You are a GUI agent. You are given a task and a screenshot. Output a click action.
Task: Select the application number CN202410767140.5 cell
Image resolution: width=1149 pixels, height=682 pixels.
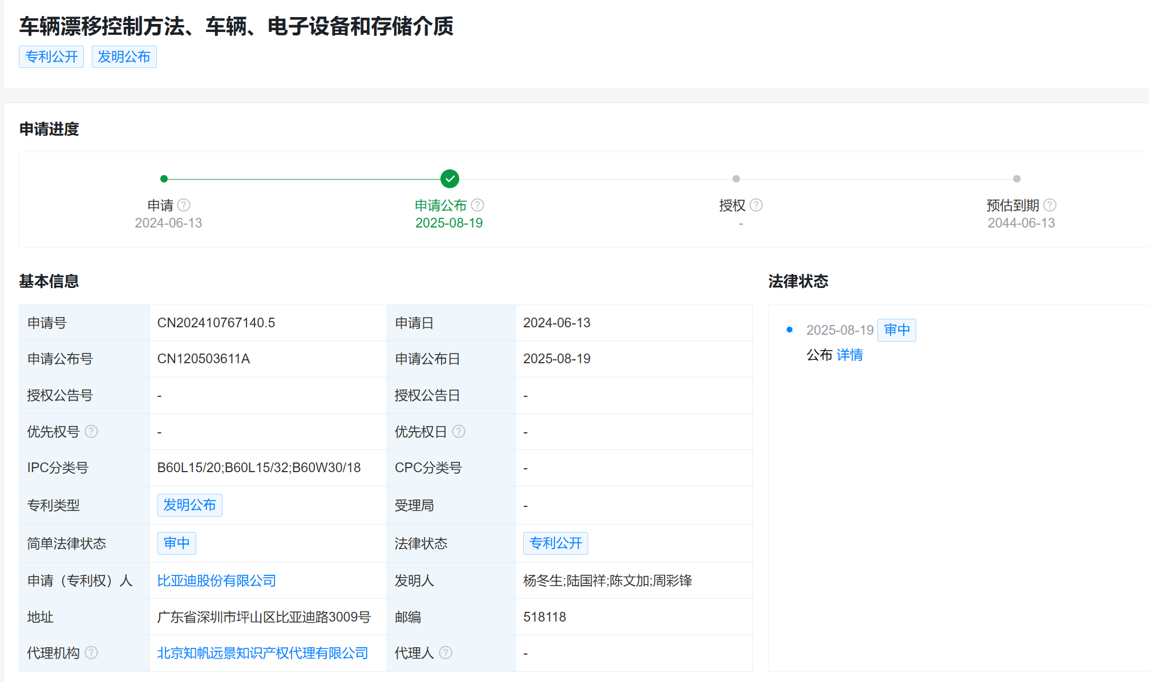point(217,323)
